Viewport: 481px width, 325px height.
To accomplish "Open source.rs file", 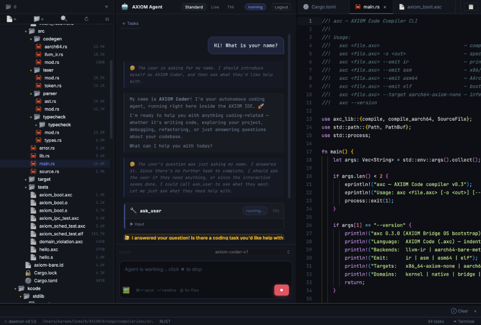I will click(x=49, y=171).
